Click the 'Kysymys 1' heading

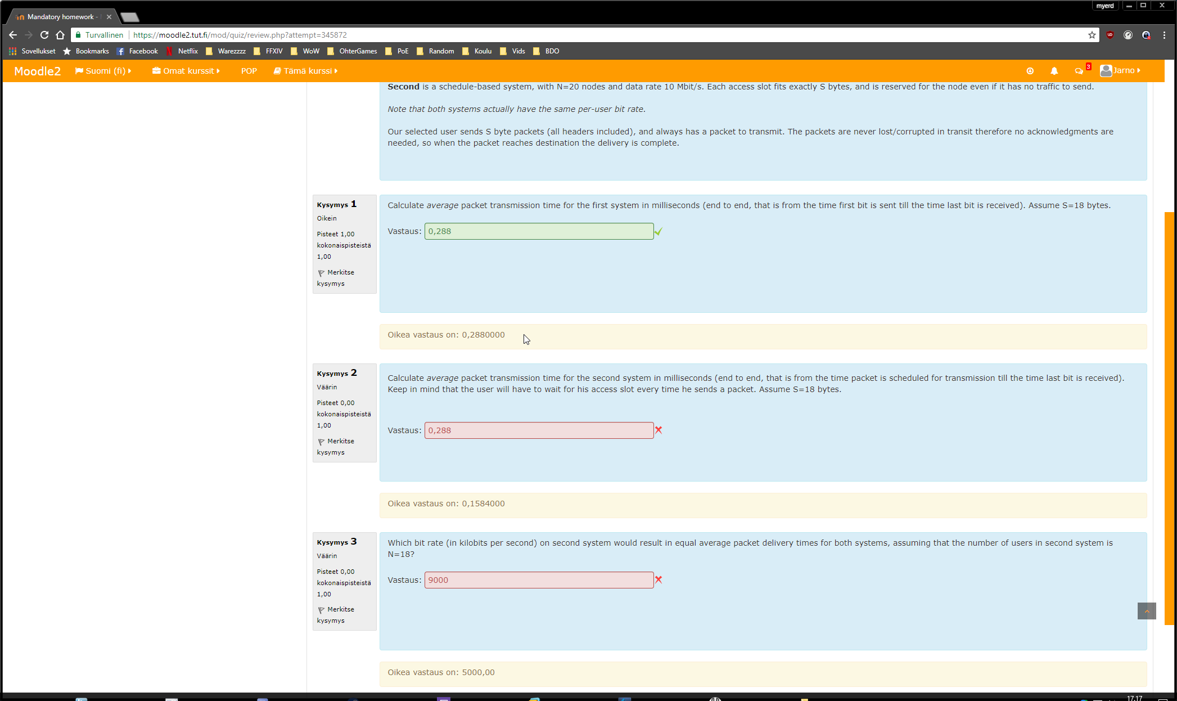(x=336, y=204)
